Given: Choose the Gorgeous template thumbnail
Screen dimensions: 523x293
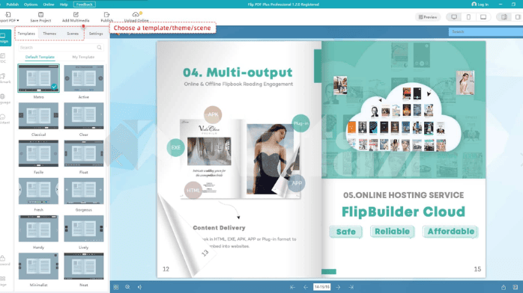Looking at the screenshot, I should [84, 191].
